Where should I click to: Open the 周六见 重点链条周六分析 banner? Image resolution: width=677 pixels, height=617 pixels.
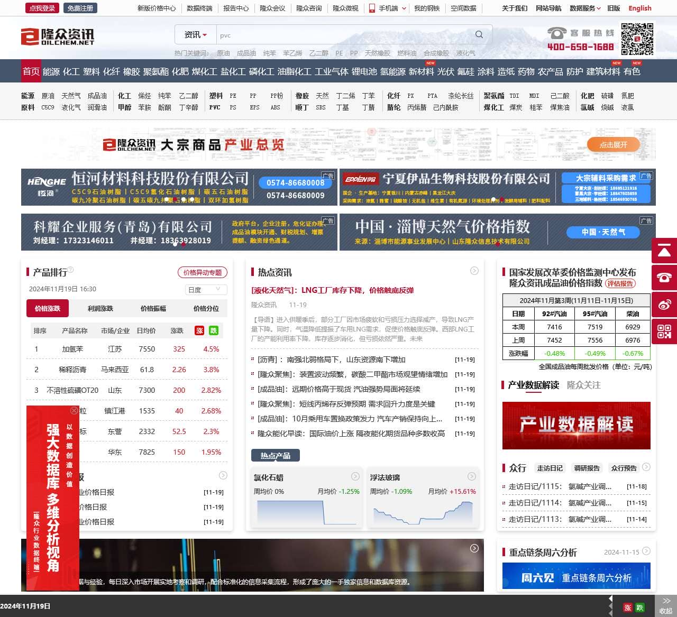click(577, 576)
